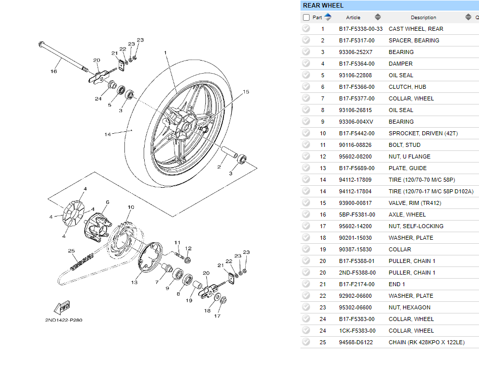Click description WASHER, PLATE for 90201-15030
This screenshot has height=373, width=479.
(x=411, y=238)
